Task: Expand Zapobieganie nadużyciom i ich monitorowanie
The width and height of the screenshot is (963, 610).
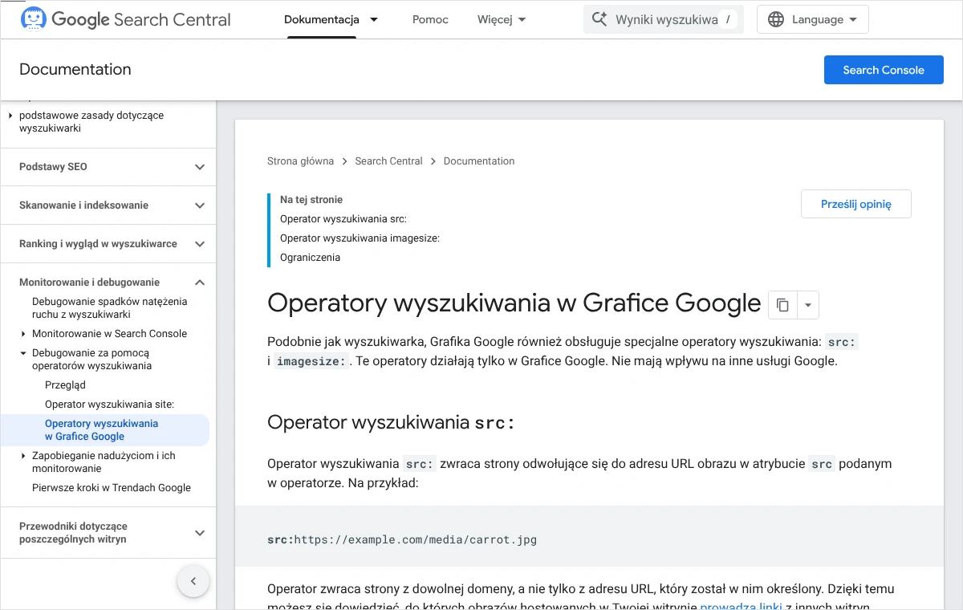Action: coord(24,456)
